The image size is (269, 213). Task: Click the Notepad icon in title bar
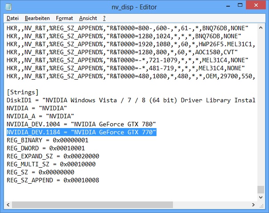click(8, 7)
